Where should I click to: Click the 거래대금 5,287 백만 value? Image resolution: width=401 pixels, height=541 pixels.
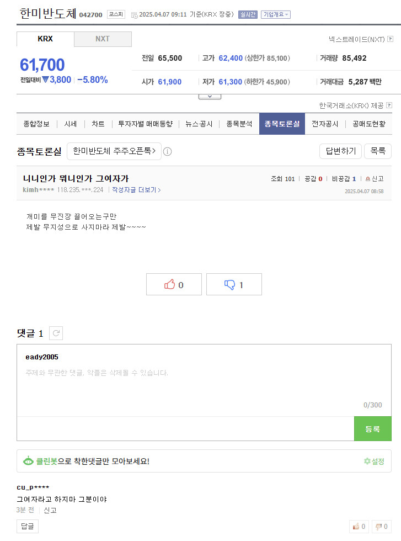(365, 82)
